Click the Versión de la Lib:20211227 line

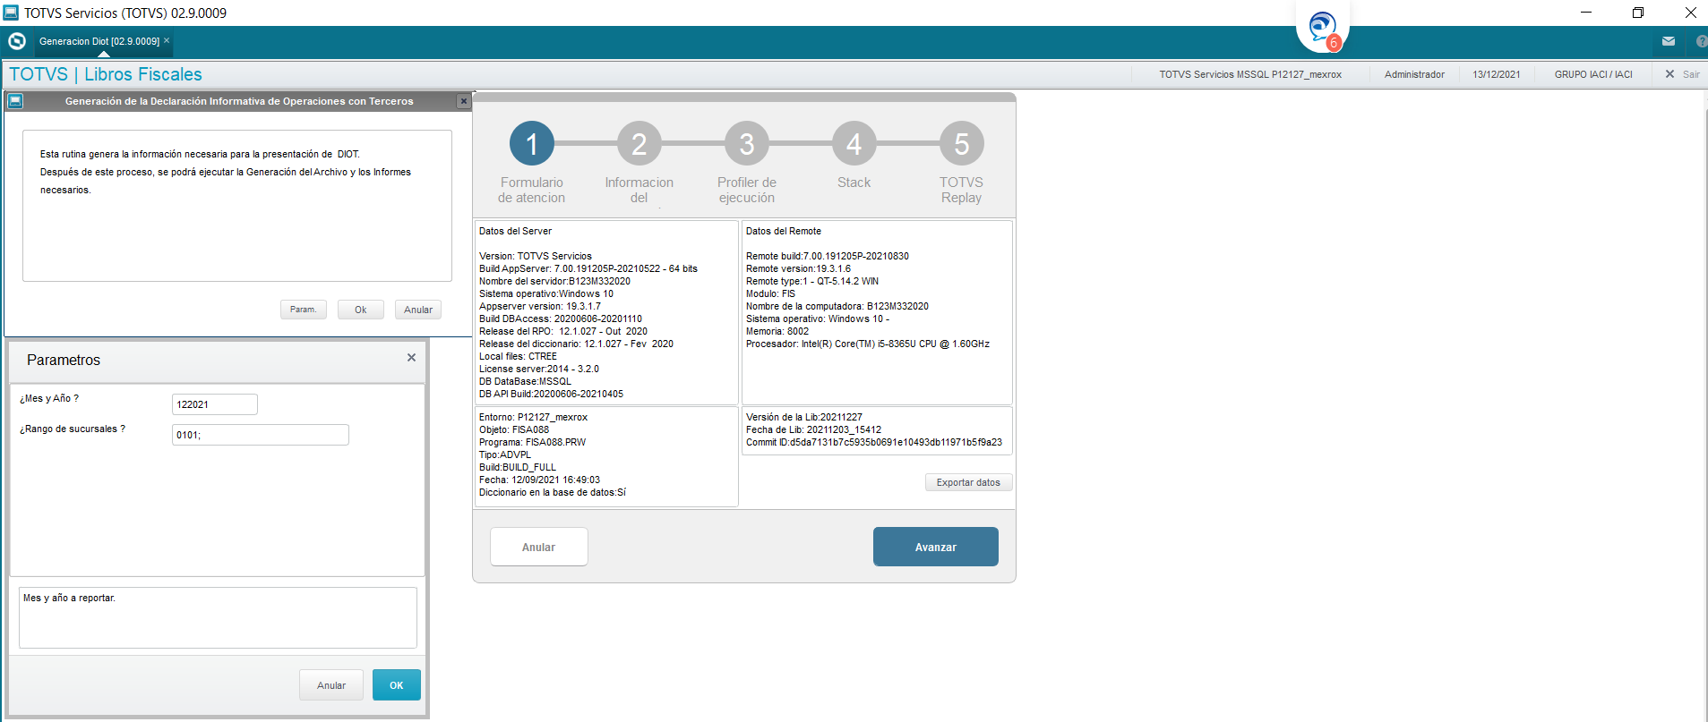point(804,417)
